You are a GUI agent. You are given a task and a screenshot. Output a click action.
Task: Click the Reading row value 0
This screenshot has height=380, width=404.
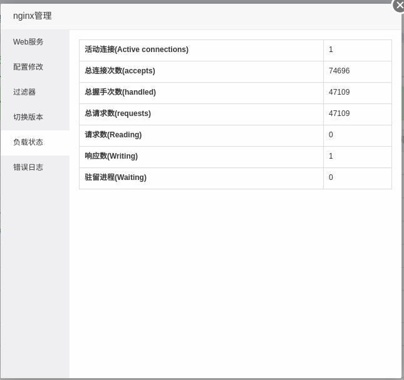pyautogui.click(x=331, y=135)
